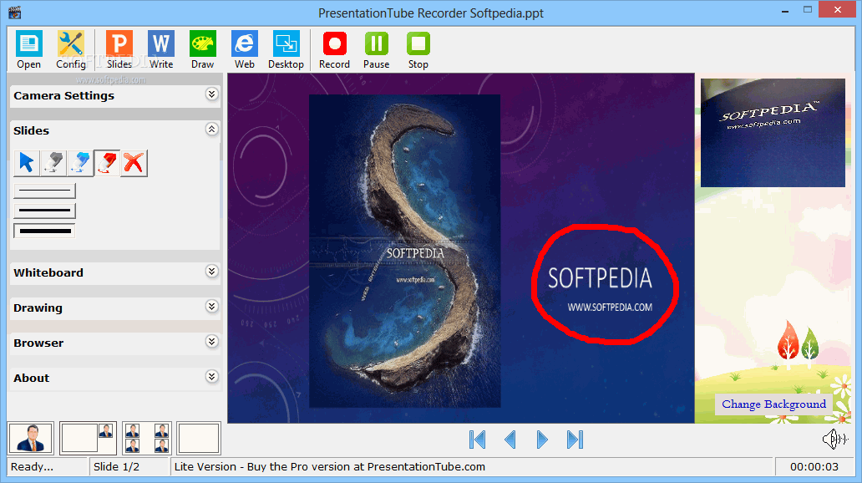Click the 00:00:03 recording timer

click(814, 467)
